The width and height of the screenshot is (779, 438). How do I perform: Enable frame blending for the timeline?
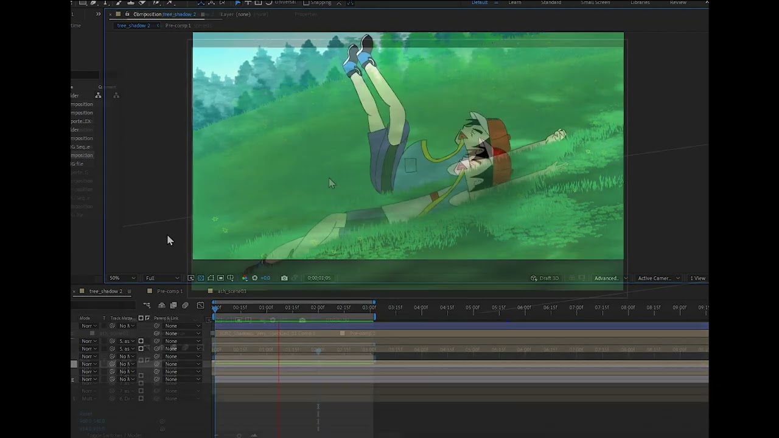[173, 305]
